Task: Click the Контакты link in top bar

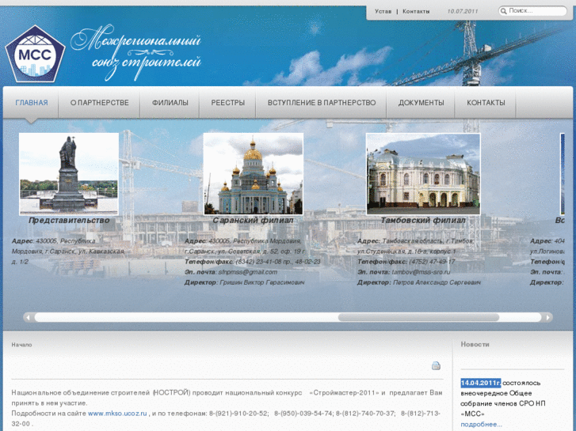Action: coord(416,11)
